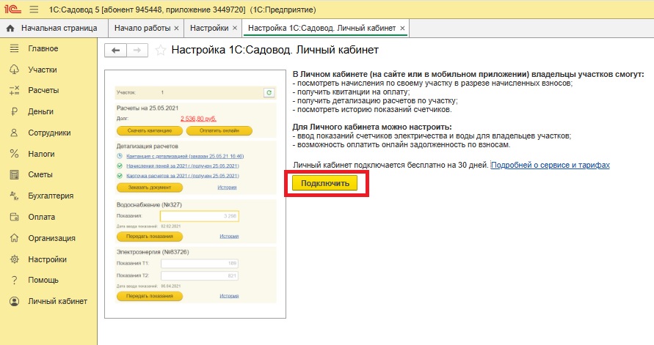Open Налоги menu item
Screen dimensions: 654x345
[41, 154]
